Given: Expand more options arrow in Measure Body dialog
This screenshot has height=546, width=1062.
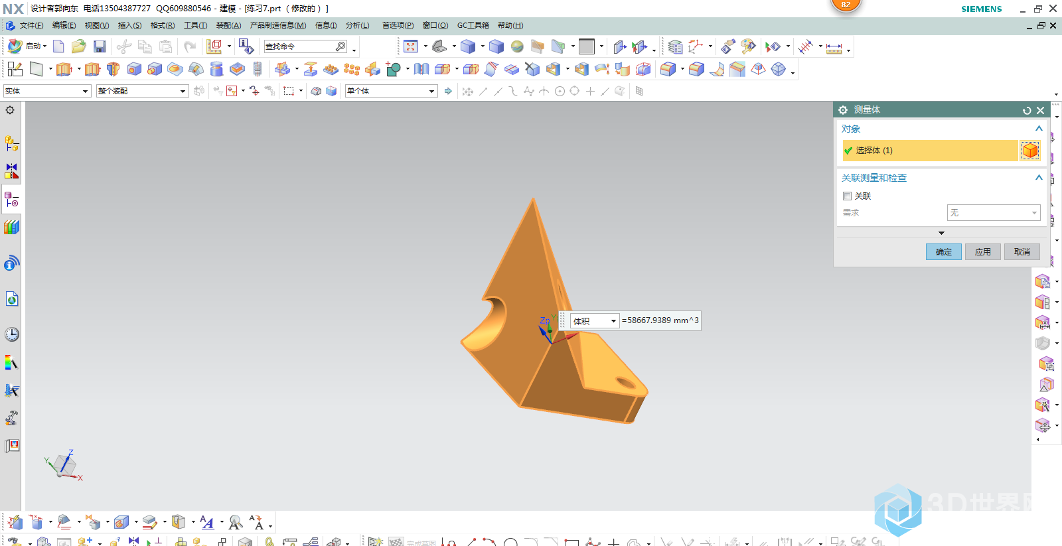Looking at the screenshot, I should [x=941, y=233].
